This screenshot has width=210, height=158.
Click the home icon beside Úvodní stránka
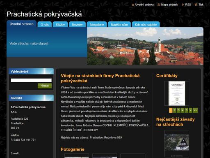point(133,5)
